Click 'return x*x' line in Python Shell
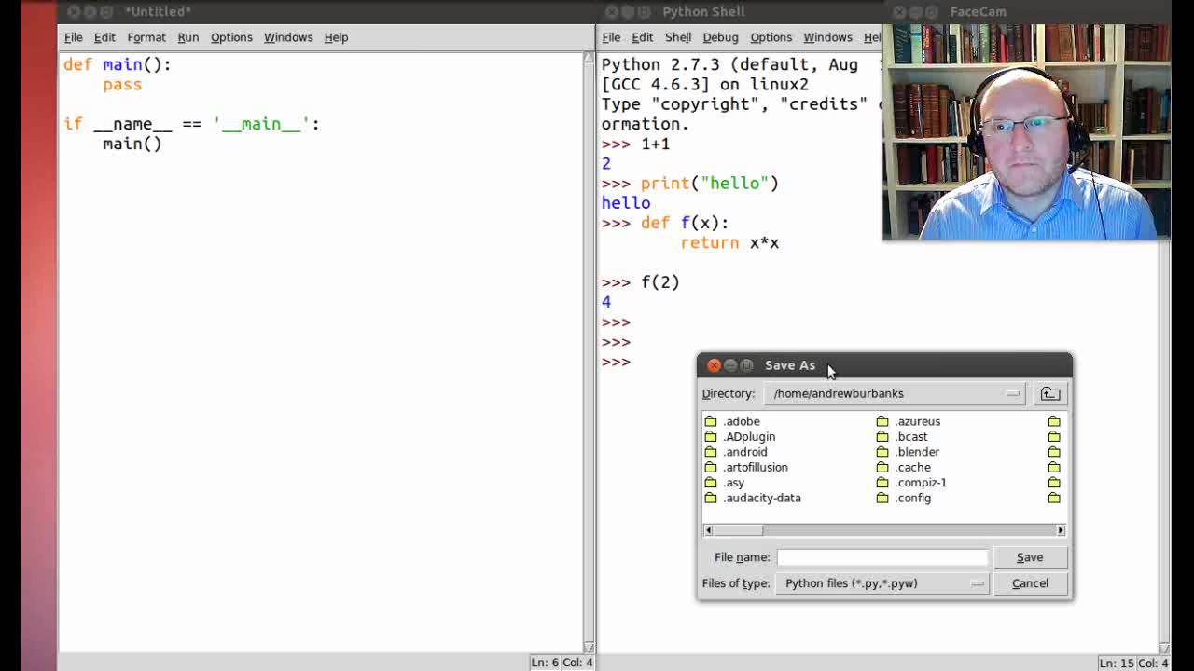 pyautogui.click(x=729, y=242)
